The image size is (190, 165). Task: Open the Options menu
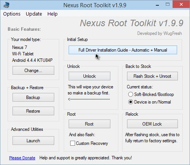tap(12, 14)
